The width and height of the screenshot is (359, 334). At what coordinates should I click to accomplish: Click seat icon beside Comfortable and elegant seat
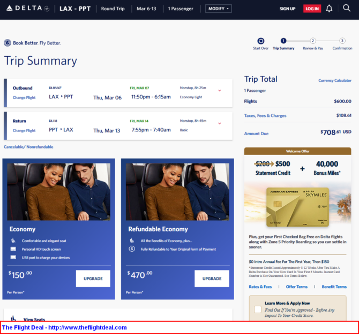[x=13, y=240]
